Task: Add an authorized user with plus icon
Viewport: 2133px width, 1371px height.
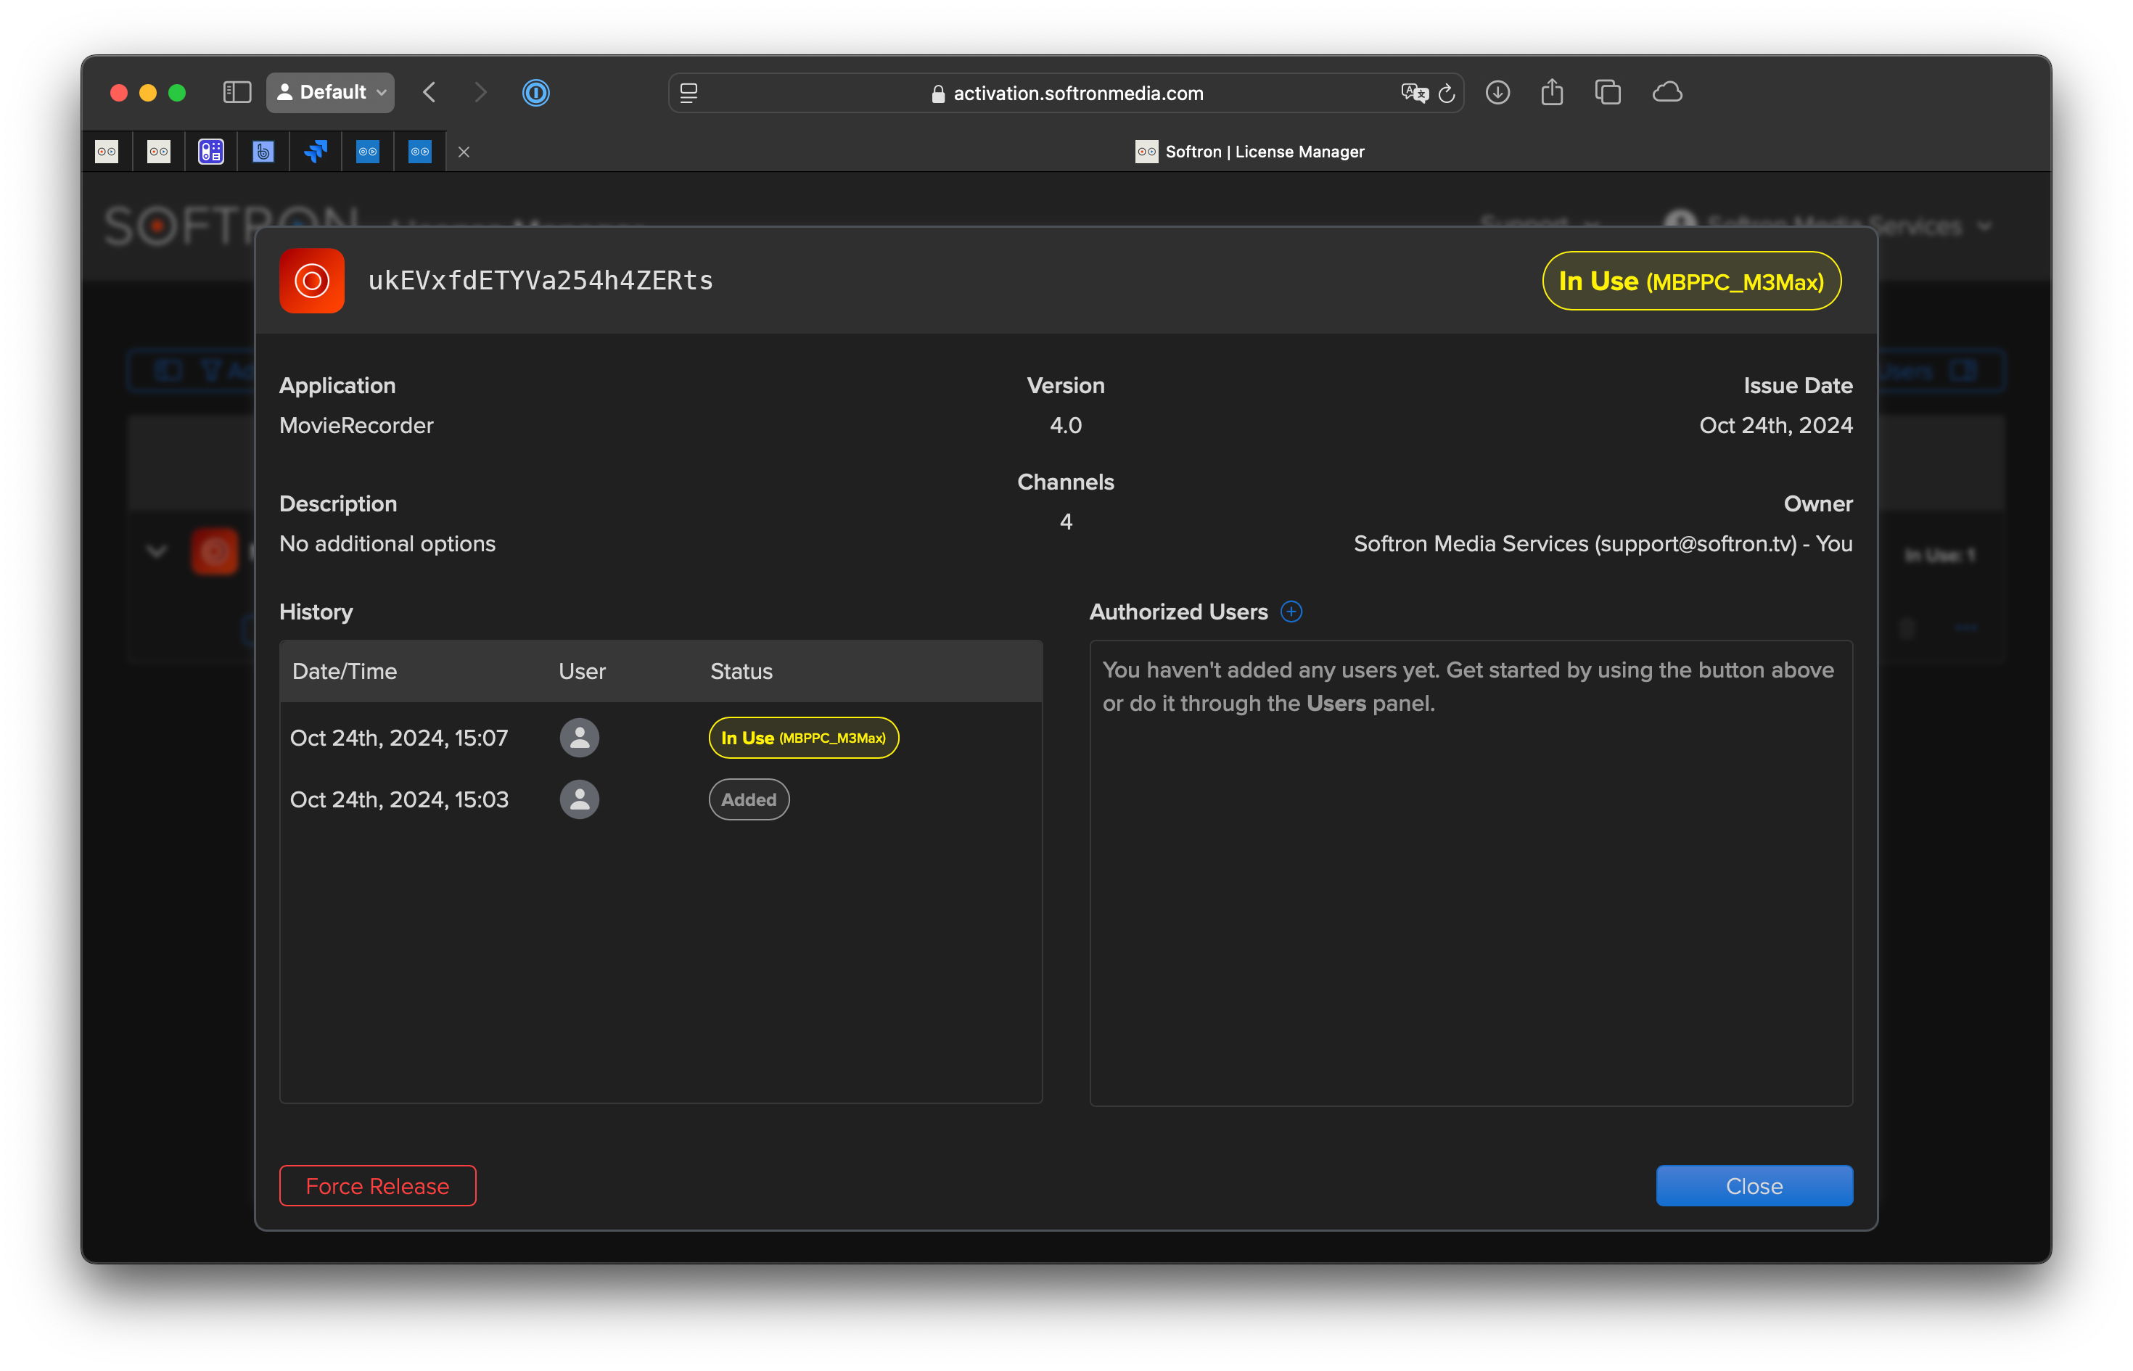Action: pos(1291,612)
